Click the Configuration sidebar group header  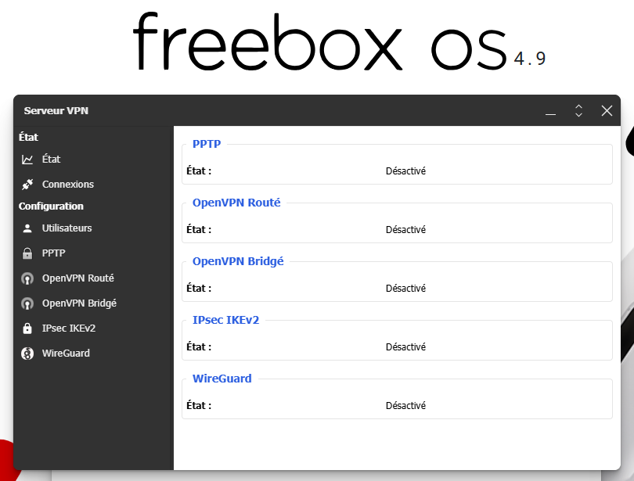pos(51,206)
